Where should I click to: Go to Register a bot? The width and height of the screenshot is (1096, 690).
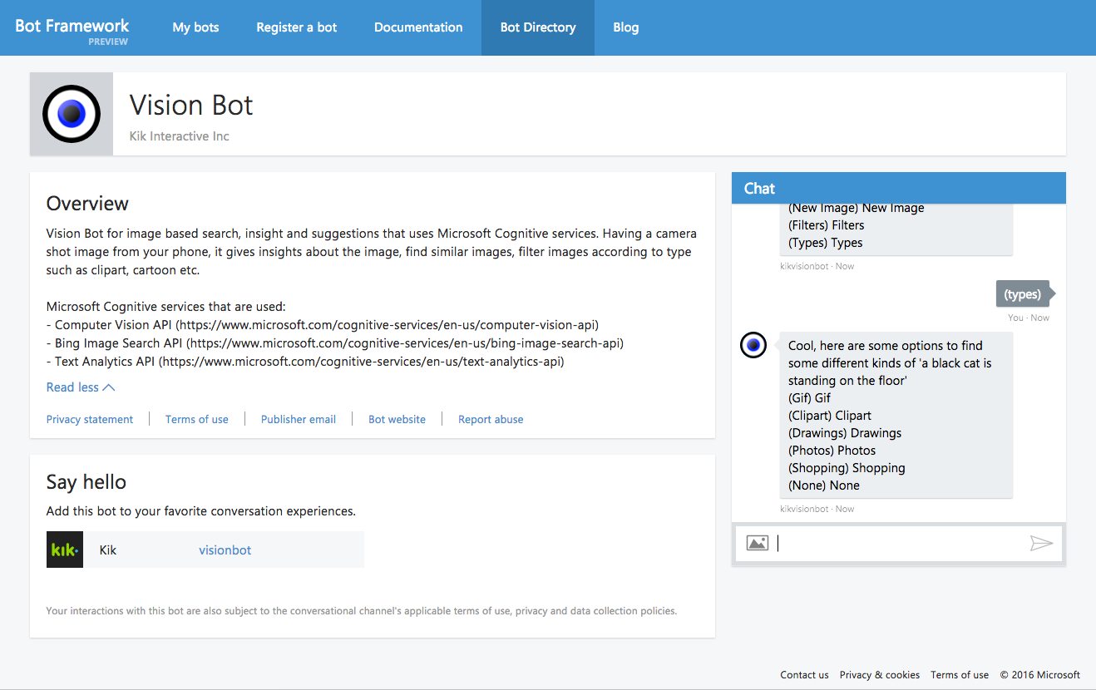[297, 27]
